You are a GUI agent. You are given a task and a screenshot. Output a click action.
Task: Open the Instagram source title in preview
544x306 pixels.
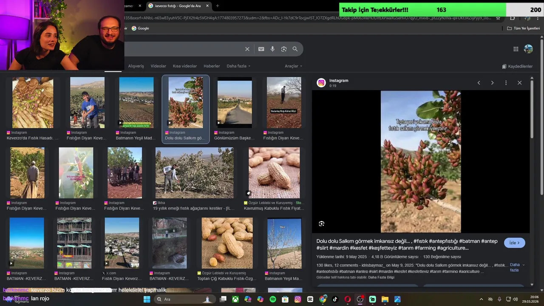tap(339, 80)
